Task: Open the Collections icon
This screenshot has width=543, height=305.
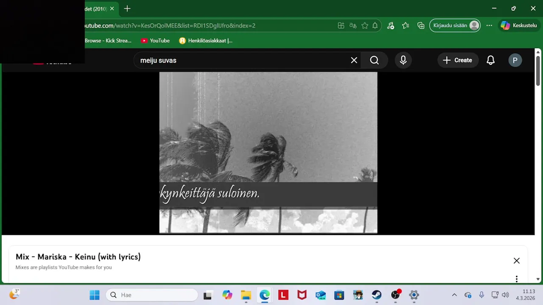Action: tap(421, 25)
